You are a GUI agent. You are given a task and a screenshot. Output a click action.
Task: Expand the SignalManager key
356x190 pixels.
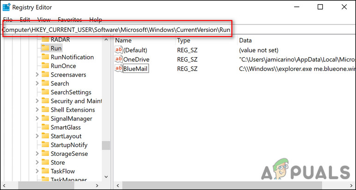pos(37,119)
